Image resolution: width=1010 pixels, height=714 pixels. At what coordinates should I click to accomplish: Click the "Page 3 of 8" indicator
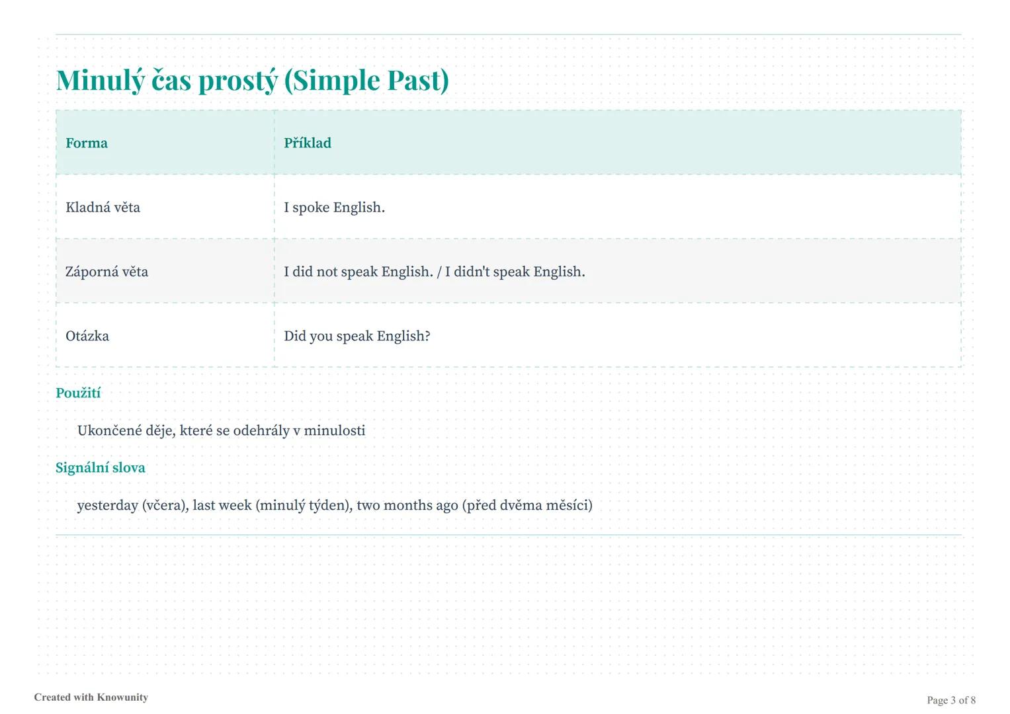click(x=951, y=700)
